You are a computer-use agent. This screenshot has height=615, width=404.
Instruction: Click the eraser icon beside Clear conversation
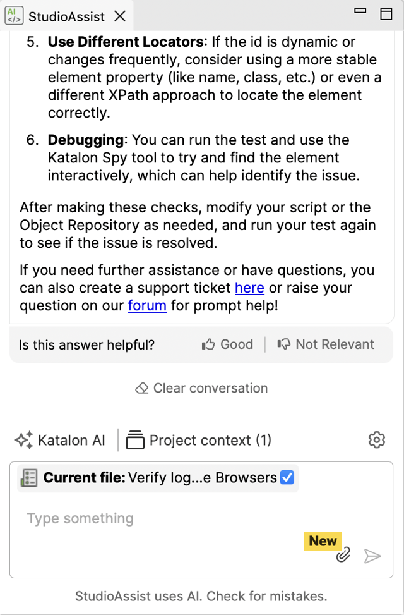(x=142, y=388)
